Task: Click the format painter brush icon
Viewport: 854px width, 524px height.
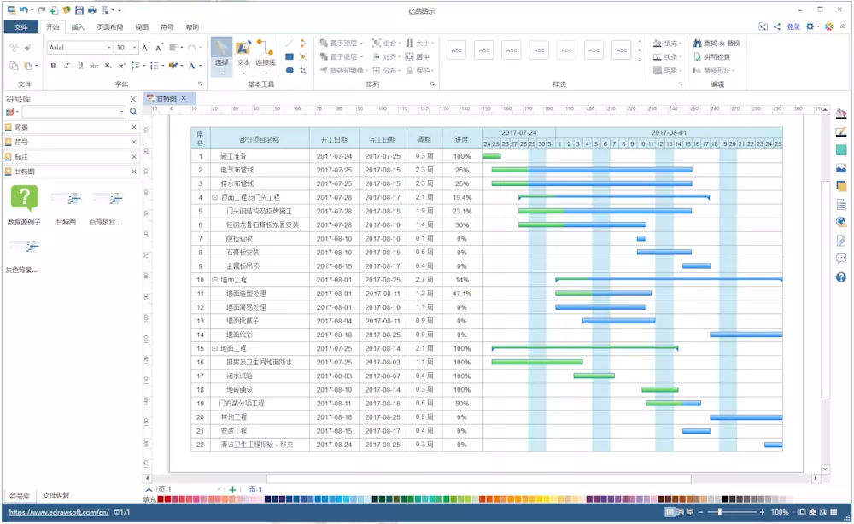Action: [27, 48]
